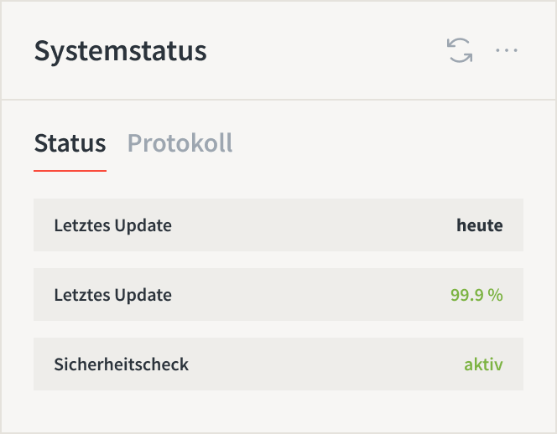Viewport: 557px width, 434px height.
Task: Click the red underline below Status tab
Action: tap(70, 171)
